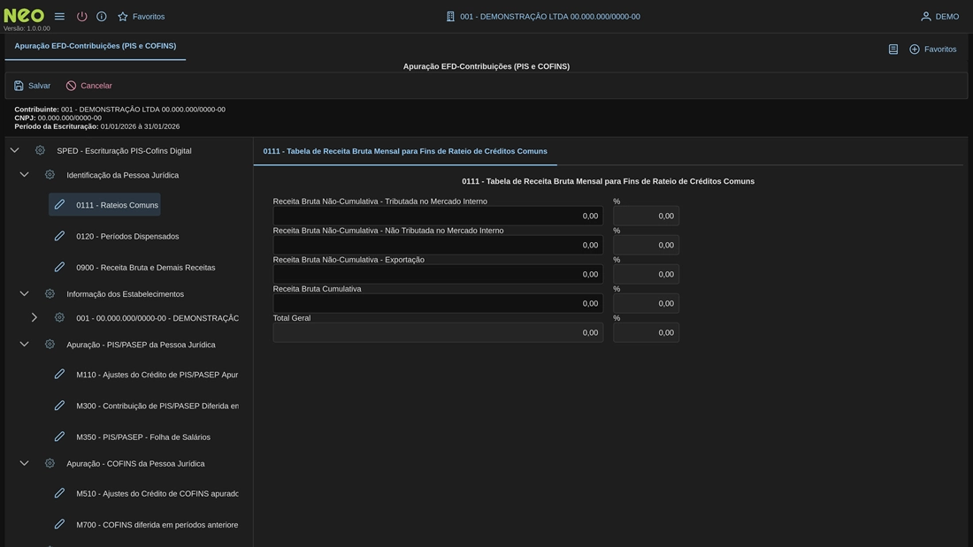Collapse Identificação da Pessoa Jurídica section
973x547 pixels.
pos(24,175)
